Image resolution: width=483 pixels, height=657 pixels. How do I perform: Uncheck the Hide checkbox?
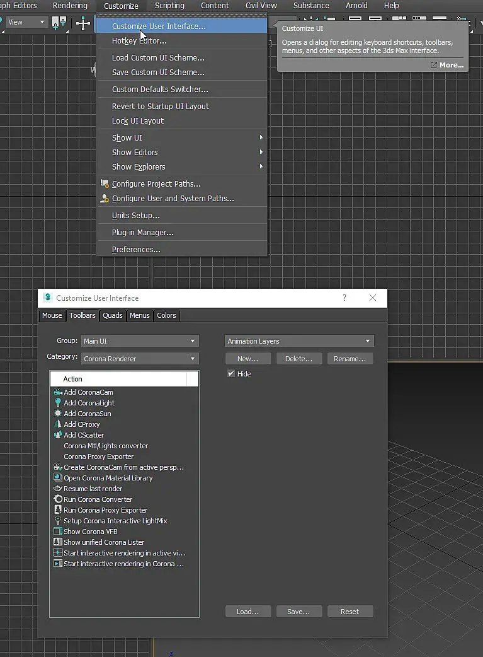[231, 373]
